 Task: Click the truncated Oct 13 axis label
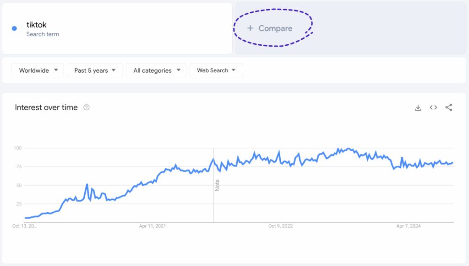(25, 226)
